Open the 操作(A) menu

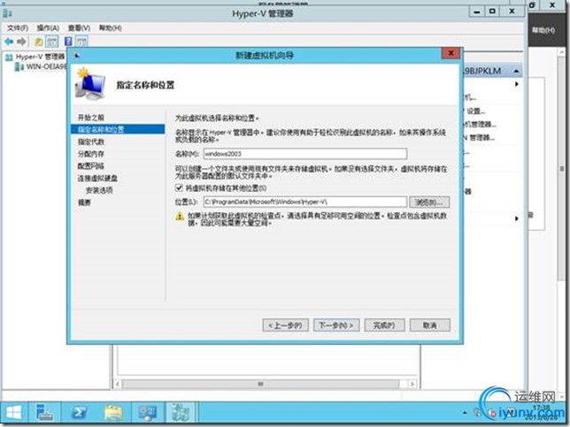coord(48,28)
